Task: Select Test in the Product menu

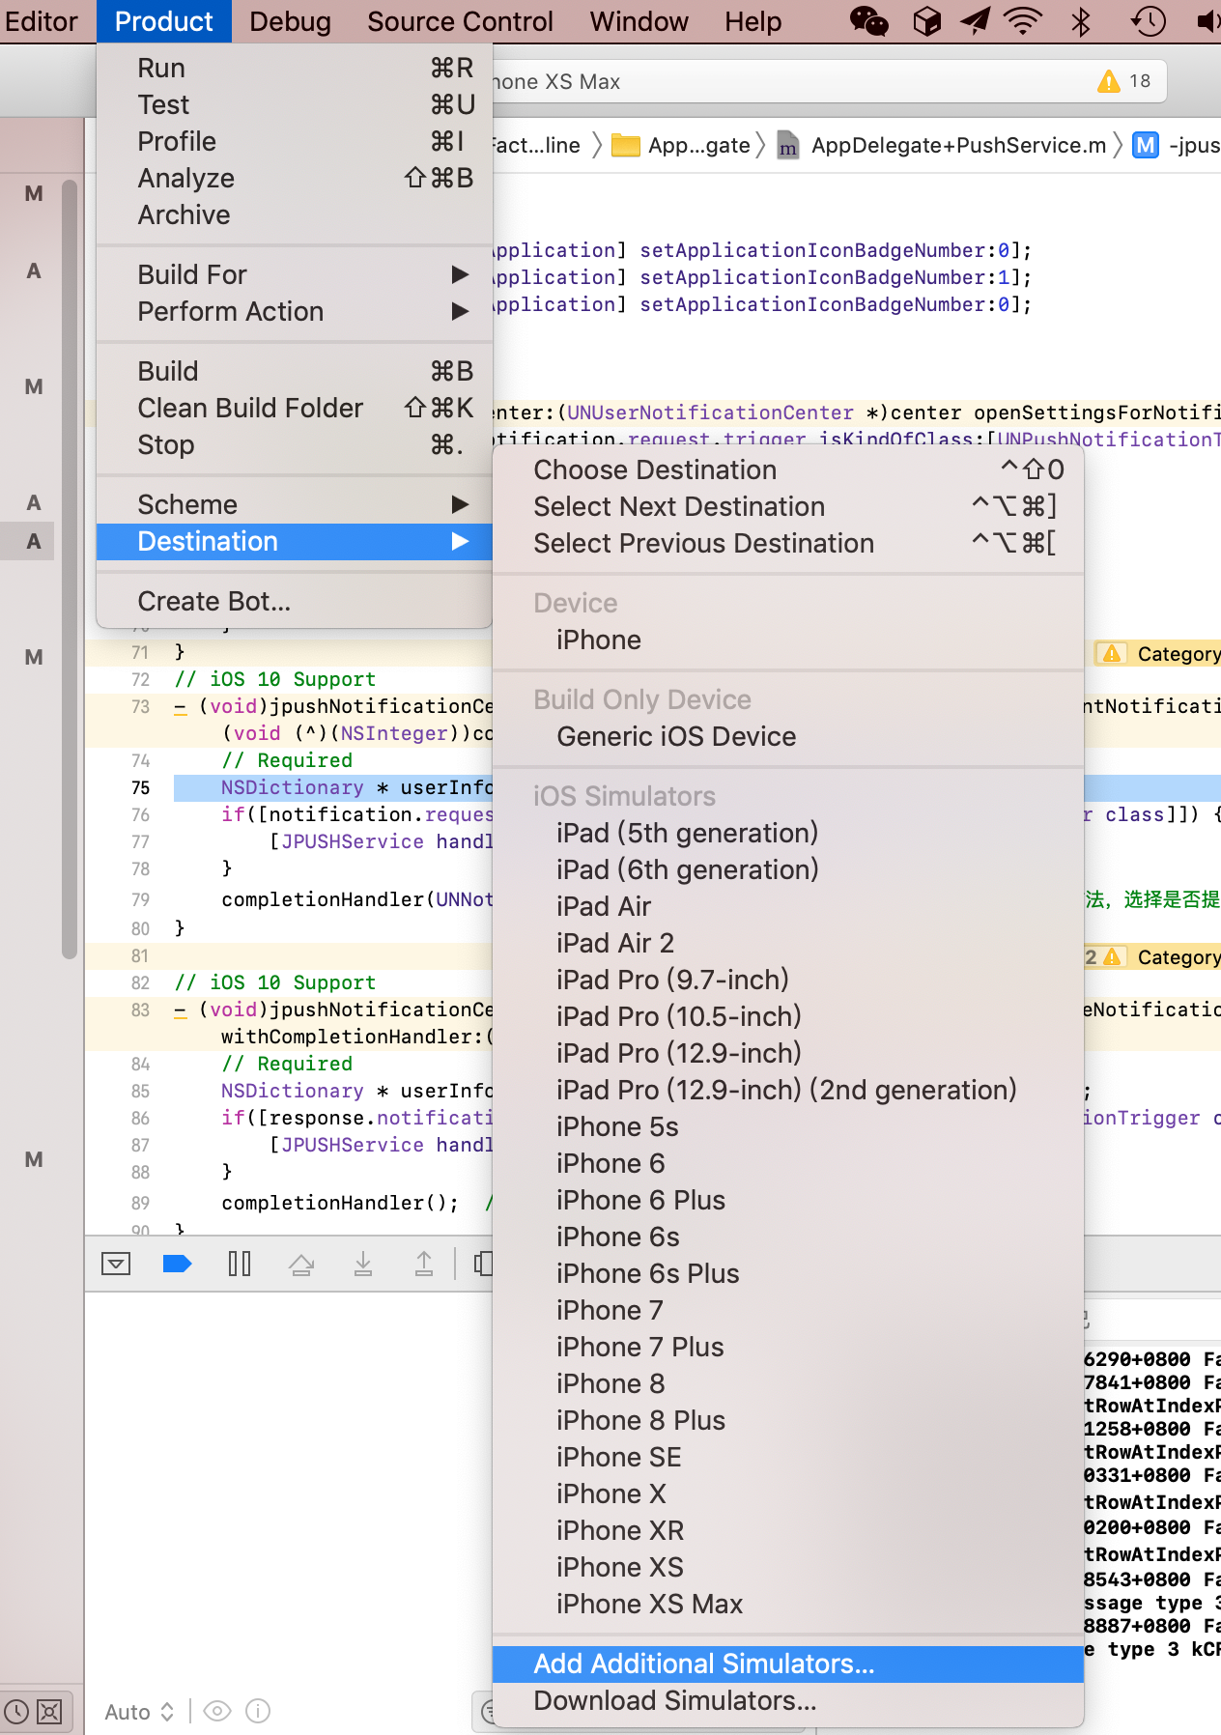Action: pyautogui.click(x=295, y=104)
